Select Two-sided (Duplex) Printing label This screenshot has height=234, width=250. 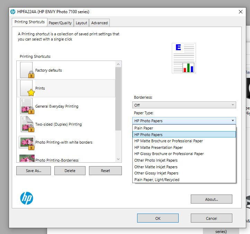coord(59,124)
